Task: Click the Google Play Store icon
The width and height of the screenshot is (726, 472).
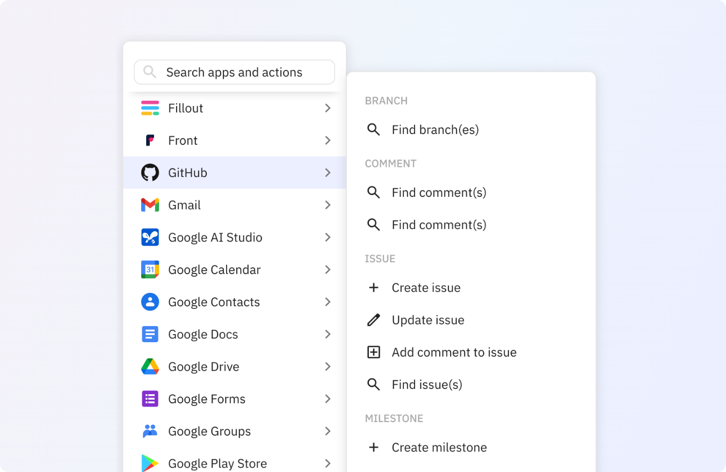Action: [x=150, y=463]
